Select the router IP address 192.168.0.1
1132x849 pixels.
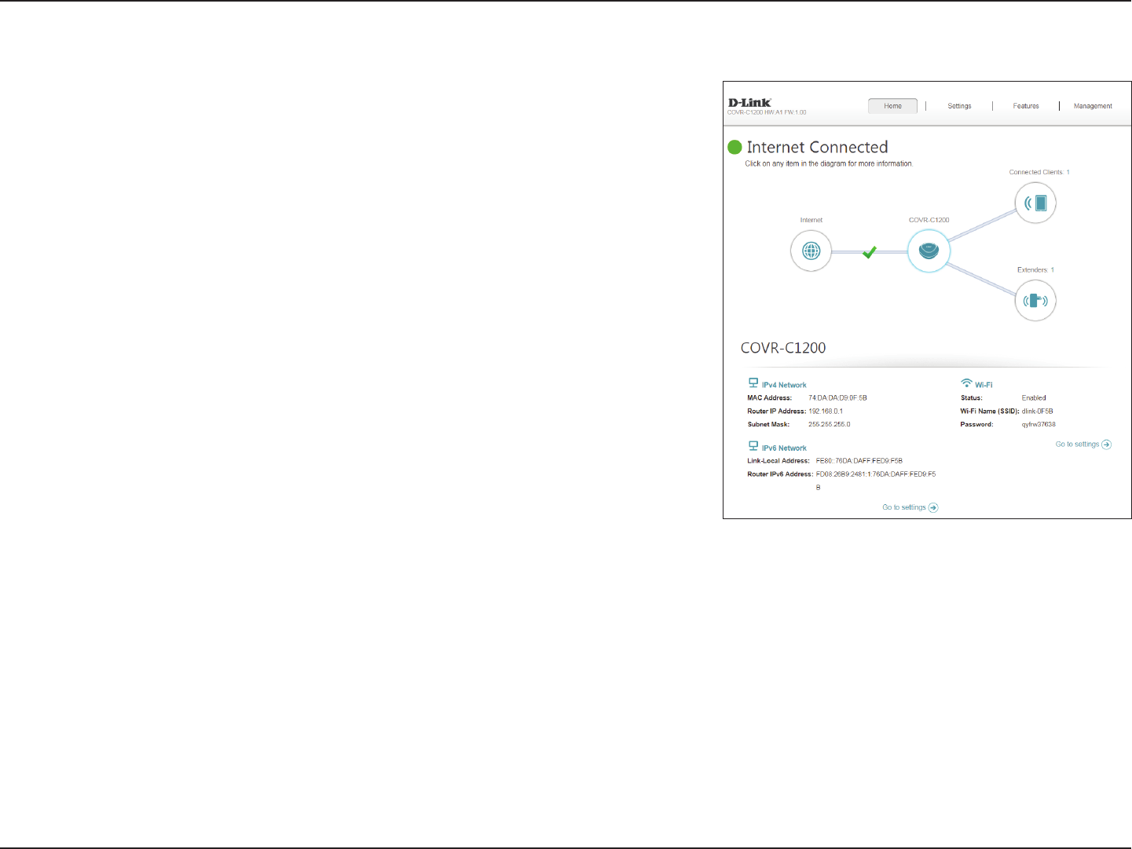pos(826,412)
